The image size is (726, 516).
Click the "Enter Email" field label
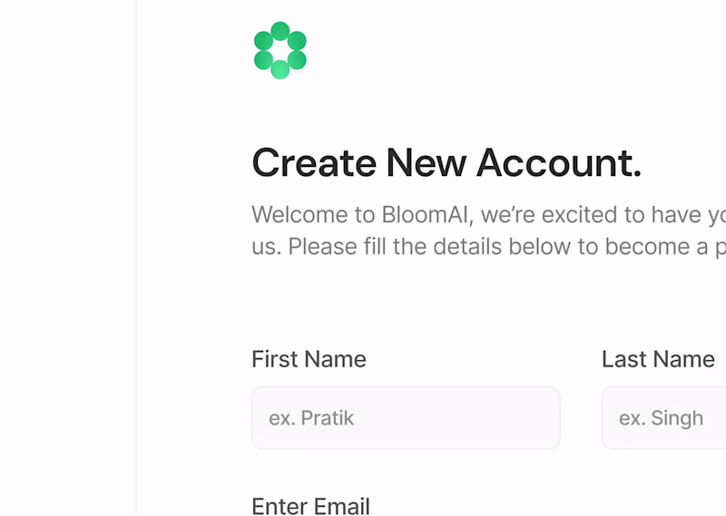point(310,505)
